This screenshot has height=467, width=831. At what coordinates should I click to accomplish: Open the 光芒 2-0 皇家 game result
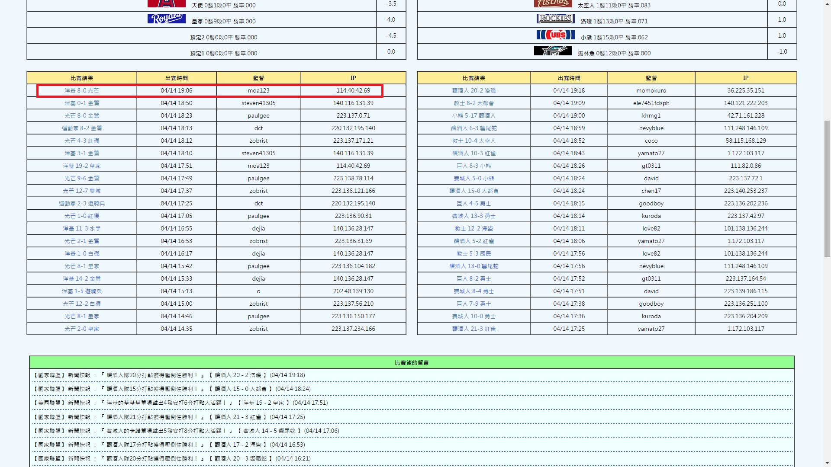click(82, 329)
